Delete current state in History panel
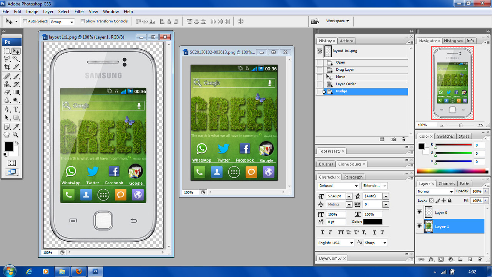The width and height of the screenshot is (492, 277). coord(403,139)
